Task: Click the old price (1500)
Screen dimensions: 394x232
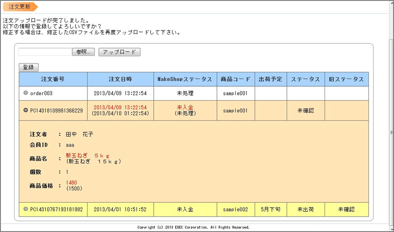Action: coord(74,188)
